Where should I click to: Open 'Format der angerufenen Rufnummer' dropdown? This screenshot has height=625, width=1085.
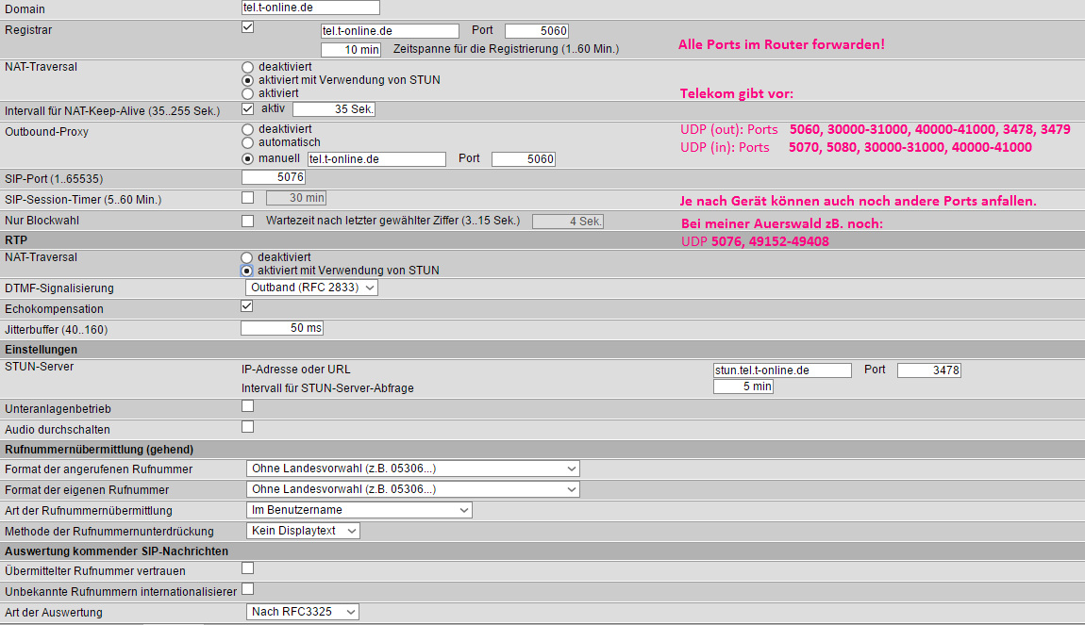(413, 469)
